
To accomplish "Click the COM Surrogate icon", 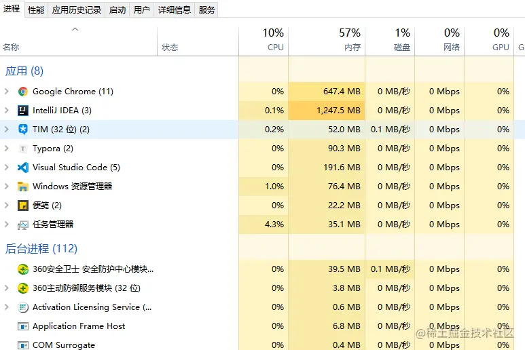I will 23,345.
